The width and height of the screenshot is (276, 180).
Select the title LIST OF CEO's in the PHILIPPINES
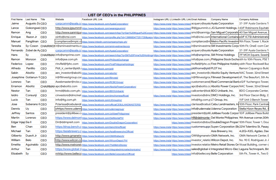click(117, 15)
